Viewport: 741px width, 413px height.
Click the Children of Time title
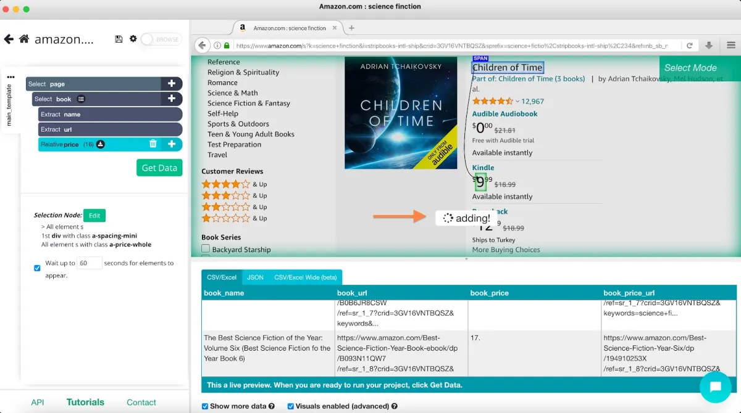[x=508, y=68]
